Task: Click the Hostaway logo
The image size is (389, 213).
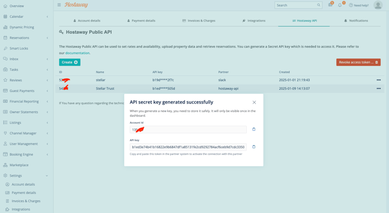Action: 76,5
